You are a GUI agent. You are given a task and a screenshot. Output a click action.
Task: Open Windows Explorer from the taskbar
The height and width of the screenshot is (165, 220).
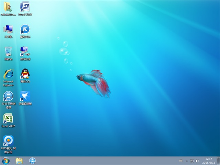click(19, 161)
